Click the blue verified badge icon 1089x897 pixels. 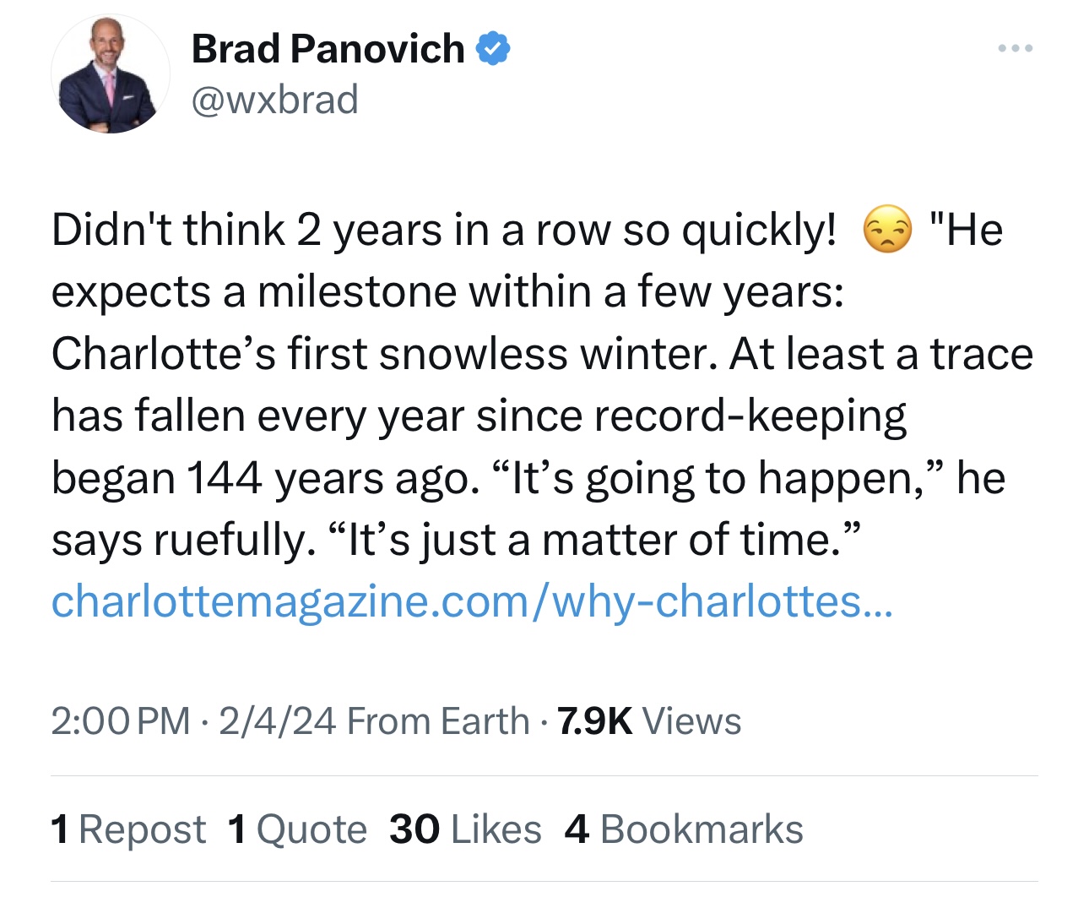[494, 48]
